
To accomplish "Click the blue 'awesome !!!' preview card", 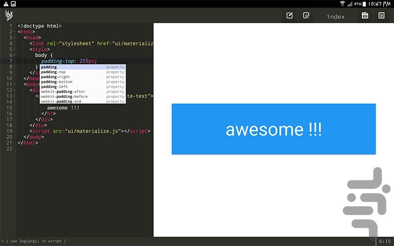I will pyautogui.click(x=273, y=129).
